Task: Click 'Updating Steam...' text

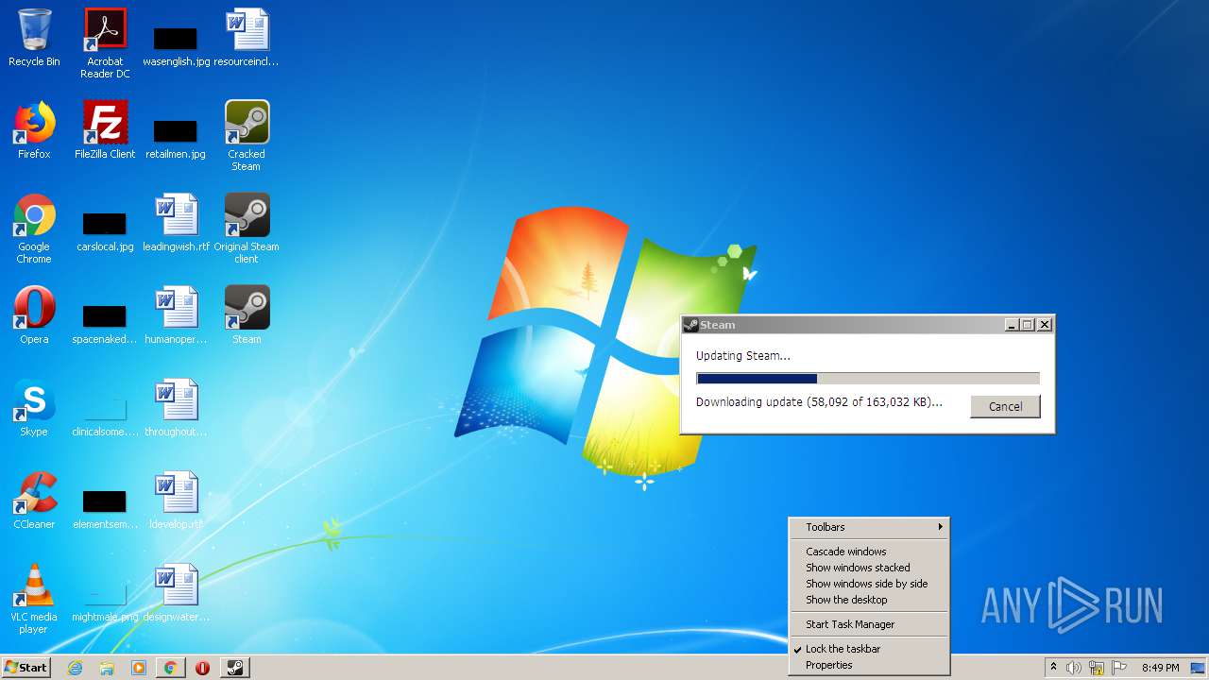Action: pos(743,356)
